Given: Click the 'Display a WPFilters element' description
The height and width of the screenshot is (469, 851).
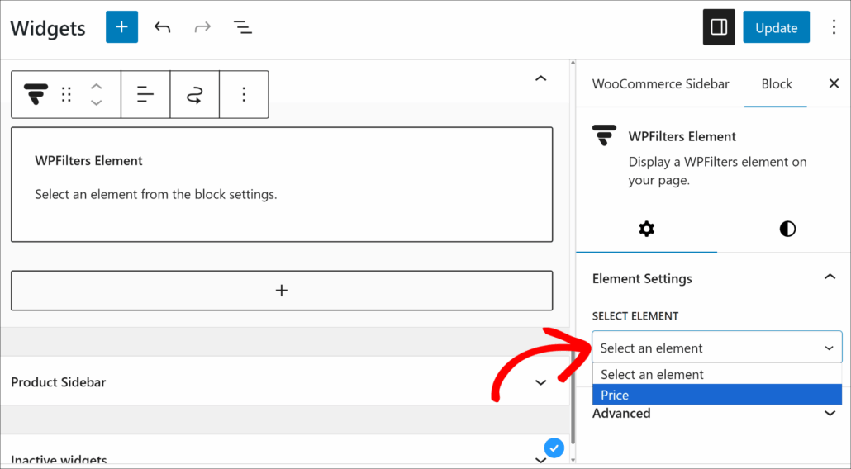Looking at the screenshot, I should 717,171.
